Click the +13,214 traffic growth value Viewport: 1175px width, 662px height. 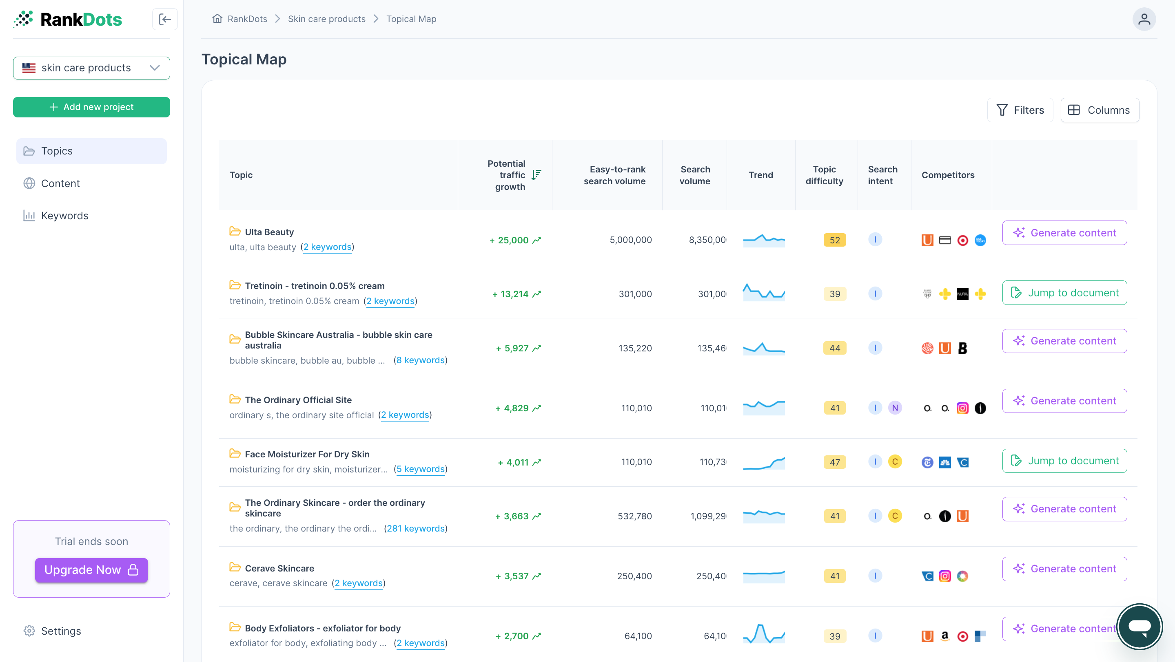510,294
